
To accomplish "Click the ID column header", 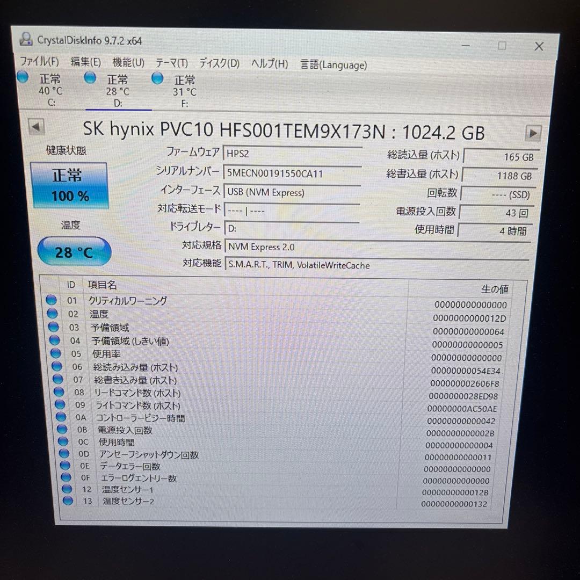I will (71, 285).
